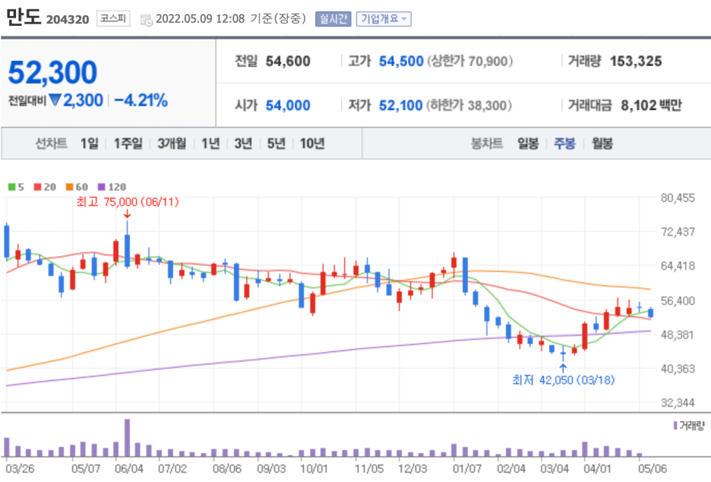Click the 80,455 price axis label
Image resolution: width=711 pixels, height=482 pixels.
(678, 198)
